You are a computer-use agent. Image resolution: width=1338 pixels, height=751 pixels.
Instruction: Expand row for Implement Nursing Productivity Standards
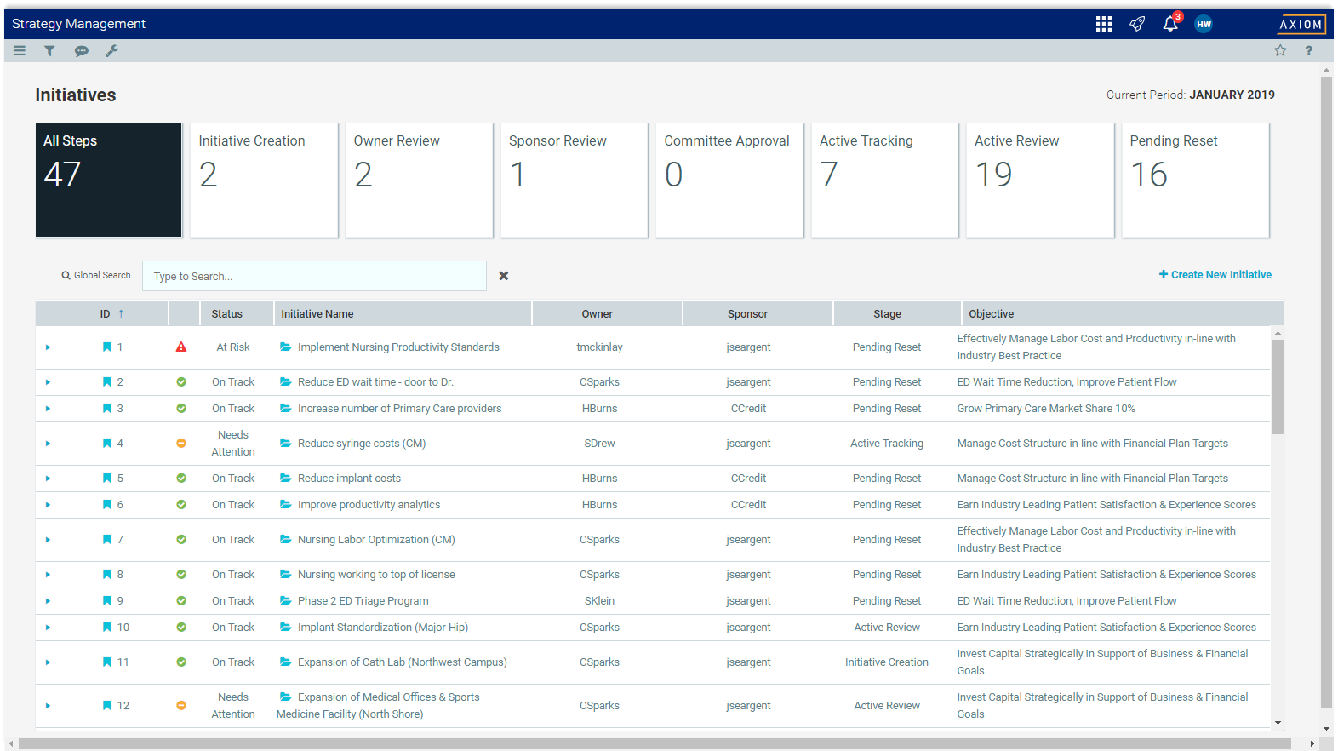[48, 347]
